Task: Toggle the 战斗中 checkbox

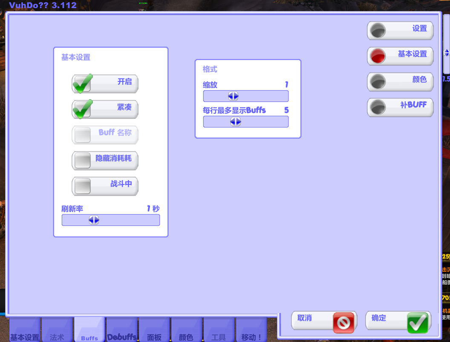Action: tap(82, 186)
